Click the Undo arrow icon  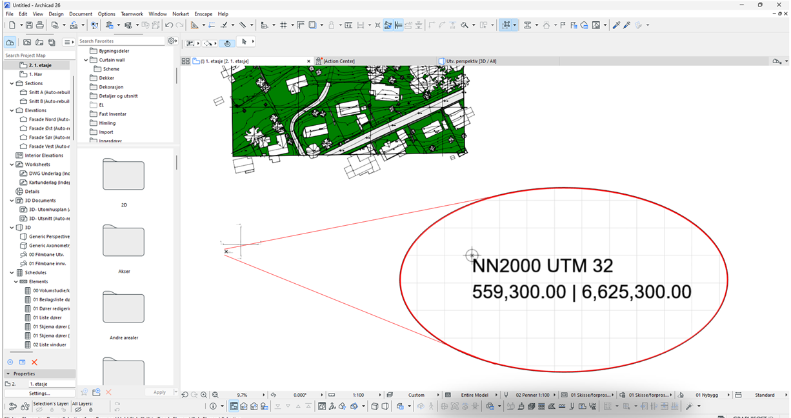click(x=168, y=25)
